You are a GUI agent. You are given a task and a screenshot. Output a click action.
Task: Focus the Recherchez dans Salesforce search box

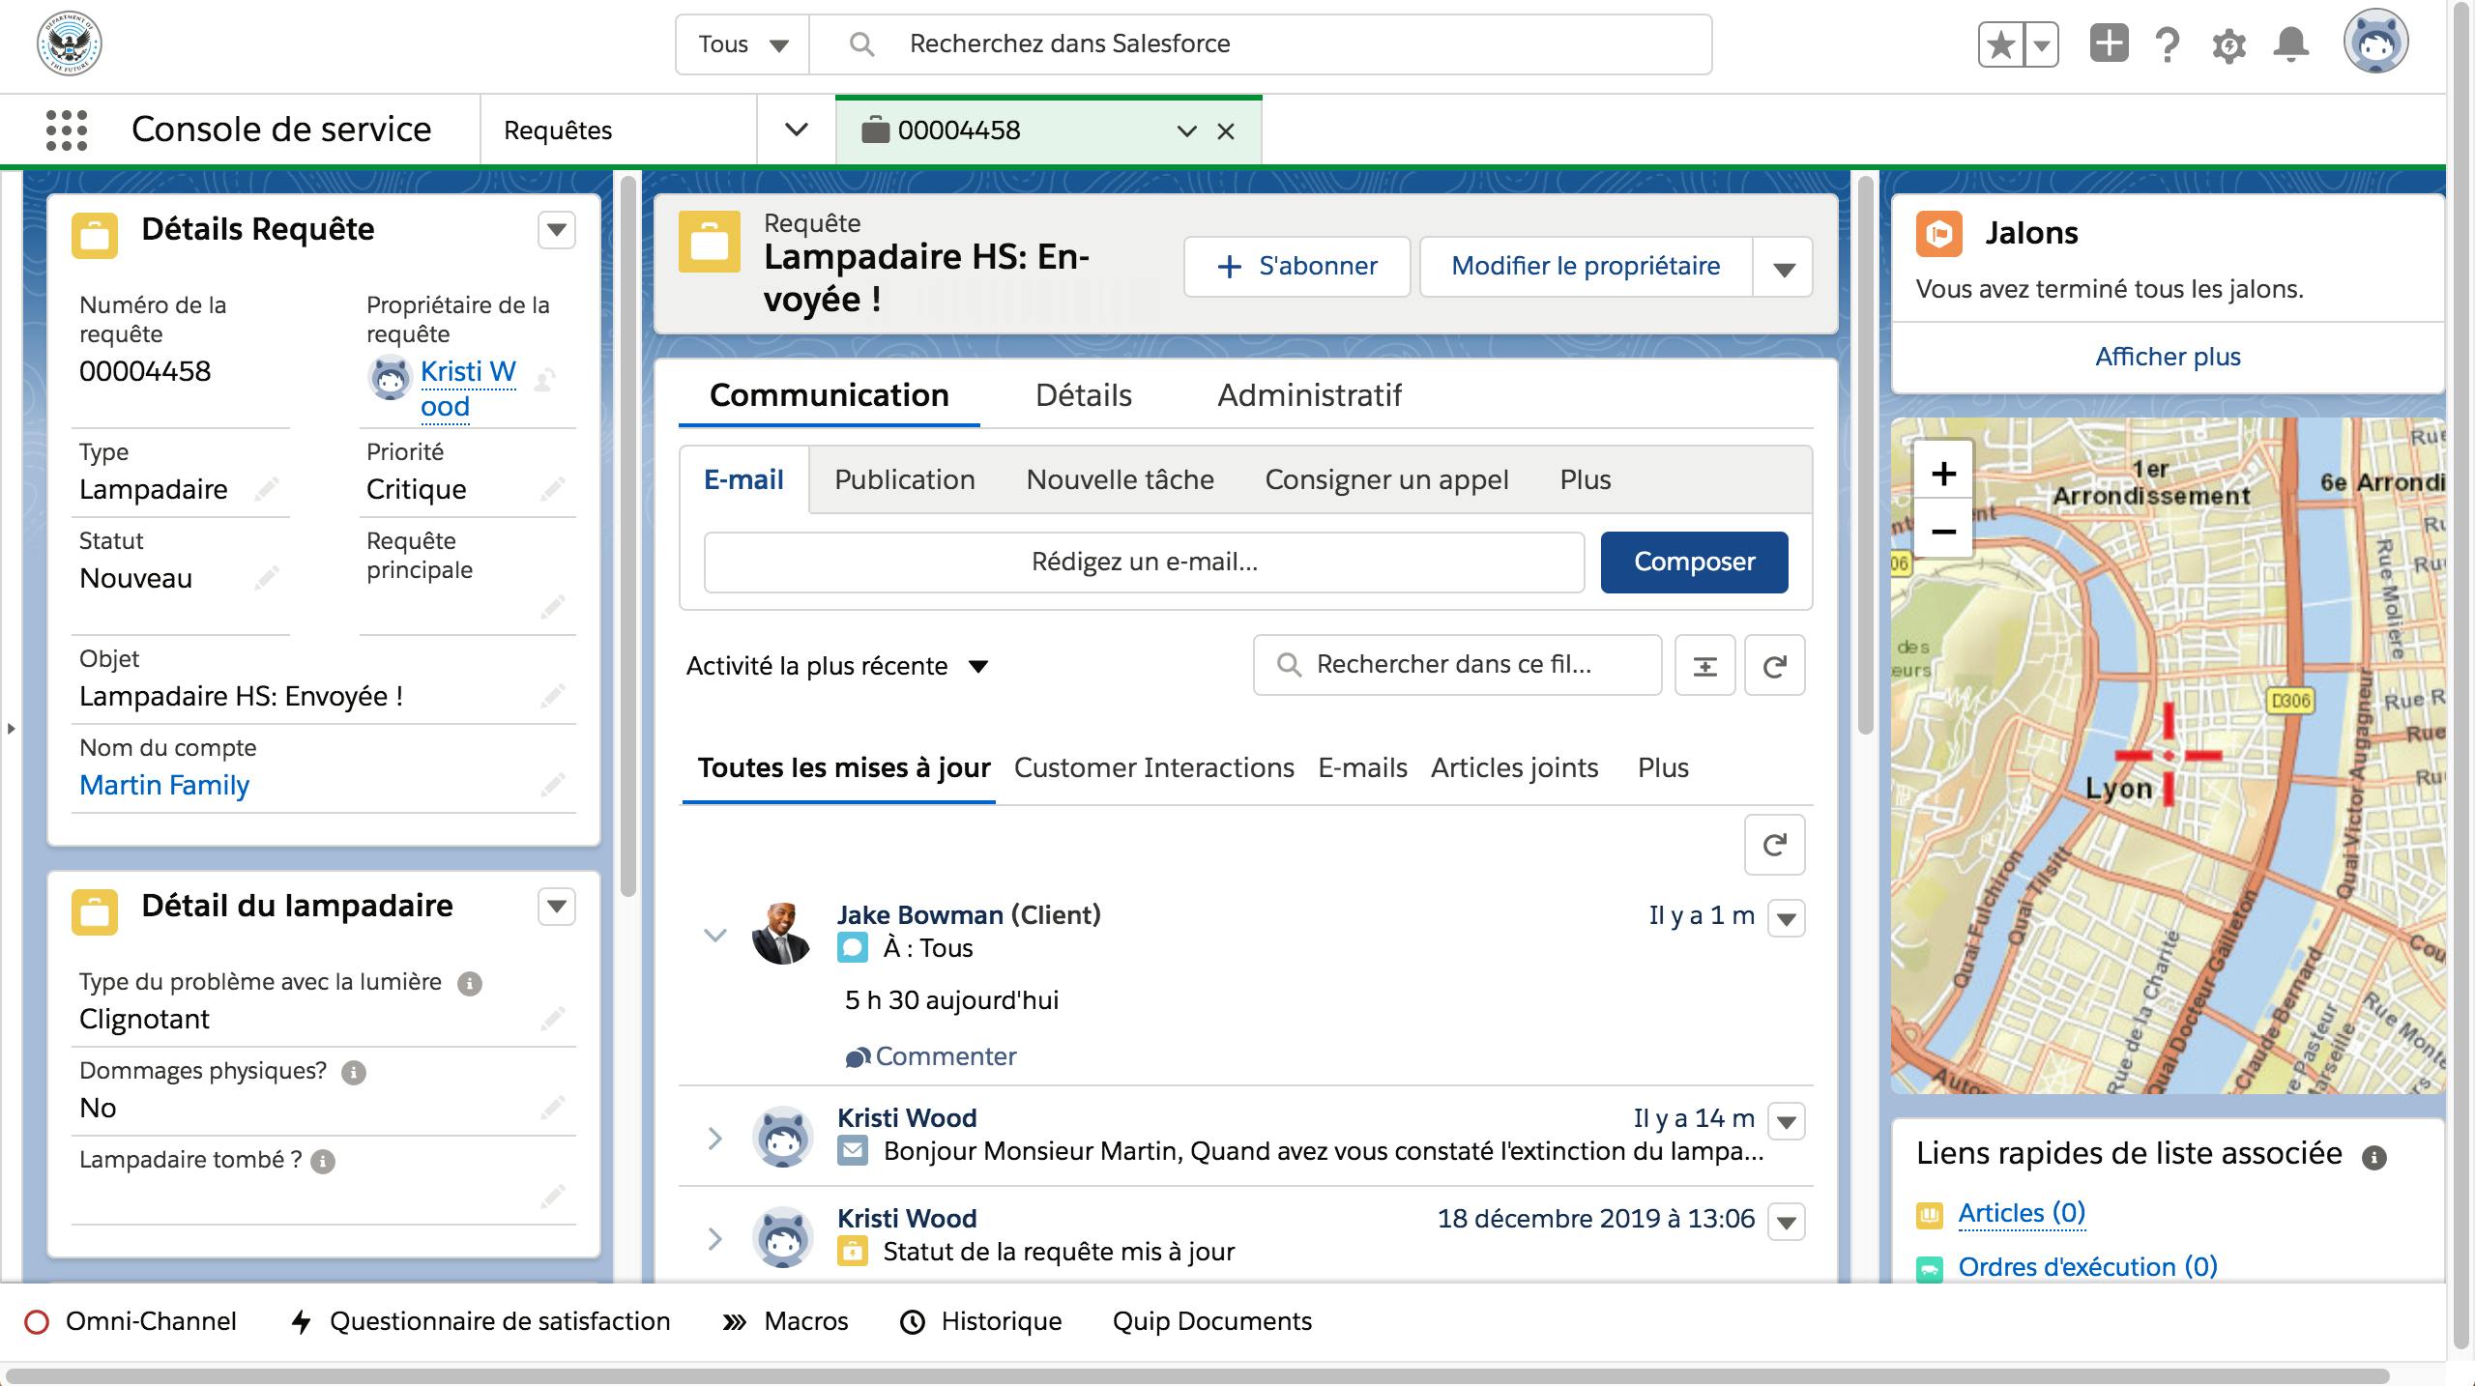(x=1260, y=44)
